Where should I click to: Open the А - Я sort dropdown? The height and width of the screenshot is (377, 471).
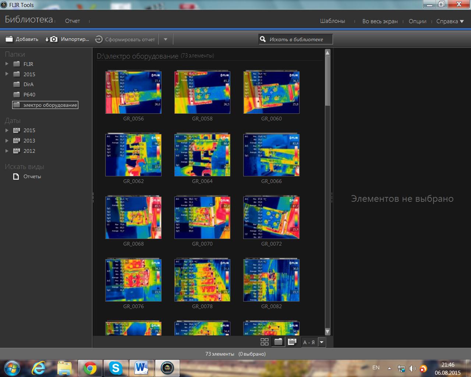point(322,342)
